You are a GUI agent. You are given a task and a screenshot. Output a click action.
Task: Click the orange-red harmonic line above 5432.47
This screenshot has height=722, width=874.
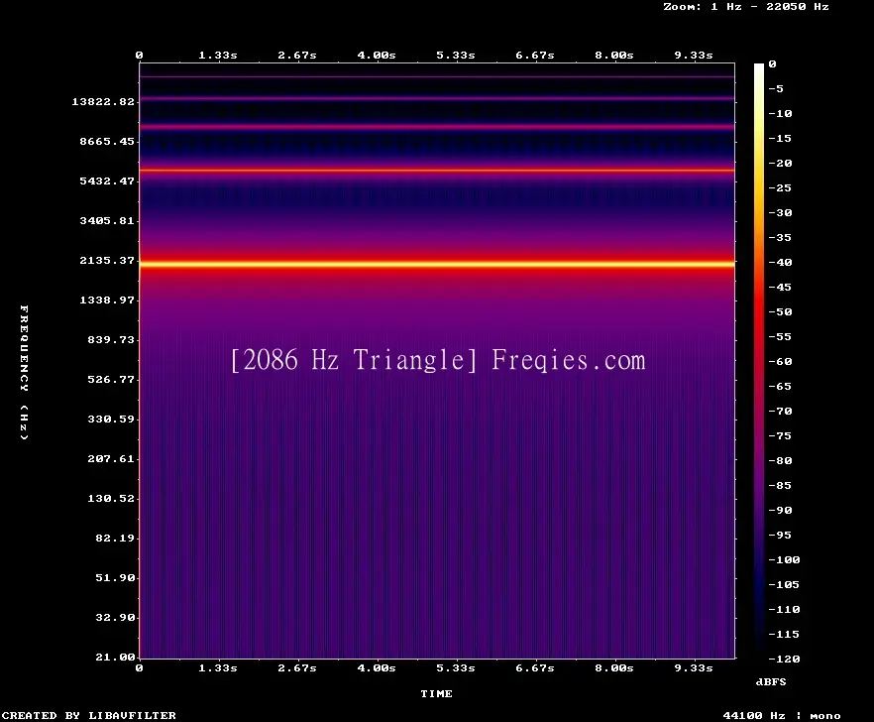tap(437, 171)
